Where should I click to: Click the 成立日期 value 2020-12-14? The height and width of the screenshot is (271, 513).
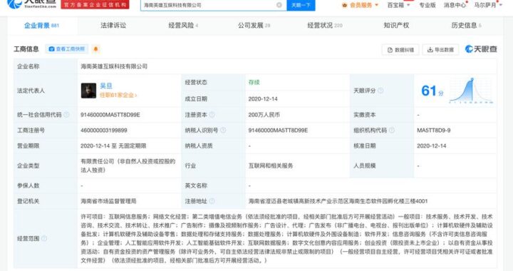[x=263, y=99]
